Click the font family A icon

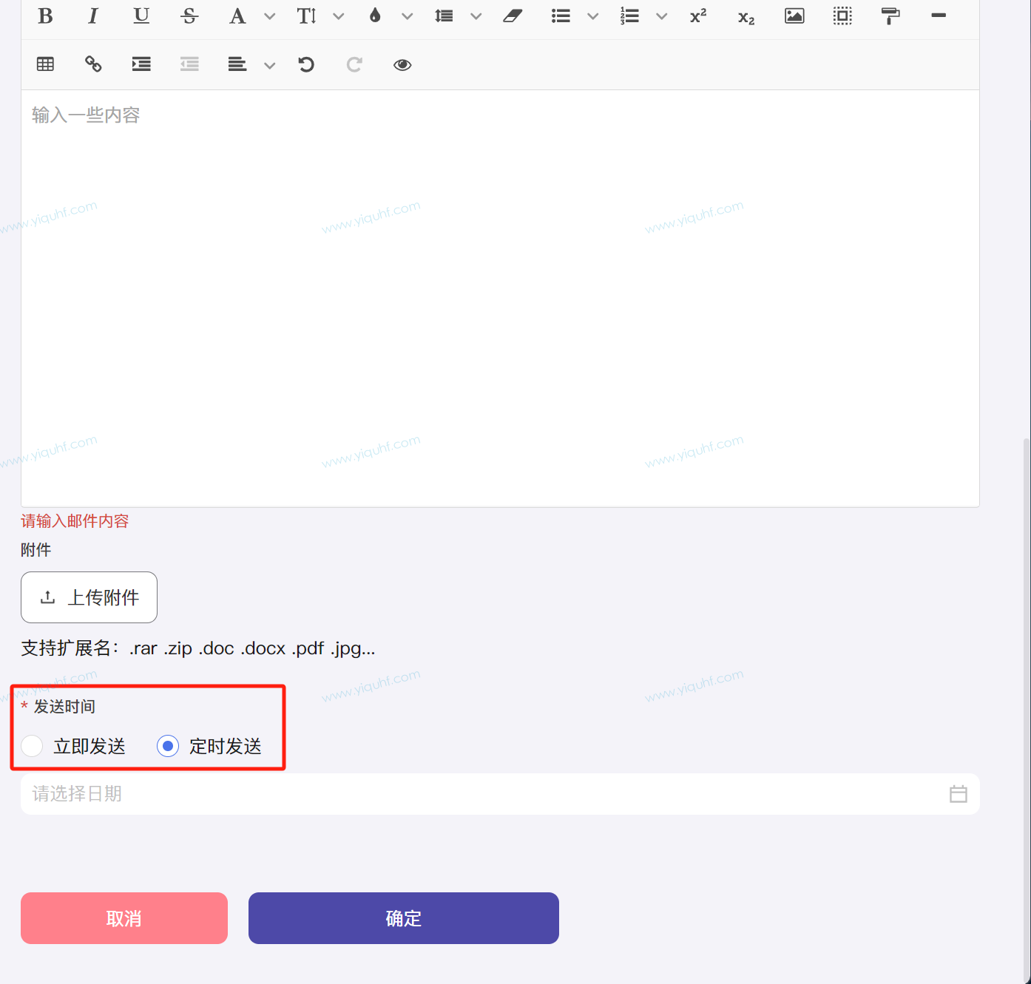237,16
